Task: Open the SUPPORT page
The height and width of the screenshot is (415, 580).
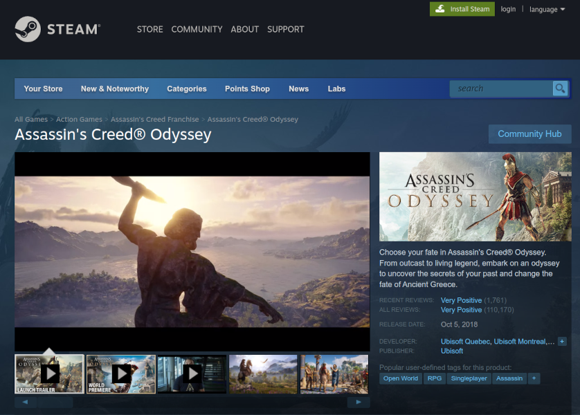Action: point(286,29)
